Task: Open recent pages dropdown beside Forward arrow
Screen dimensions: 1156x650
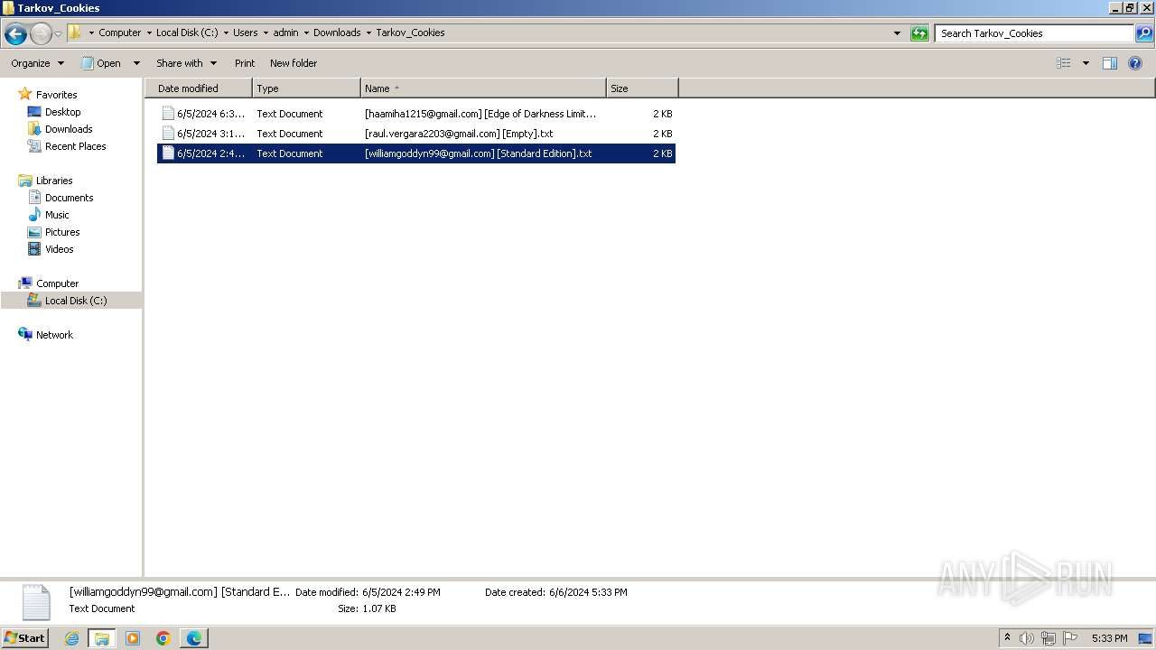Action: click(59, 33)
